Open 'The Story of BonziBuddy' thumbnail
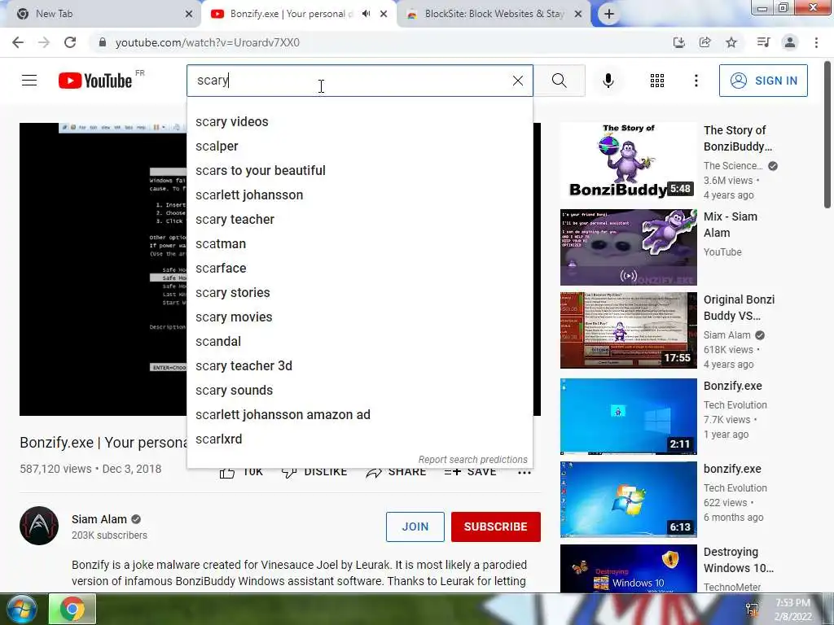Viewport: 834px width, 625px height. [x=628, y=160]
